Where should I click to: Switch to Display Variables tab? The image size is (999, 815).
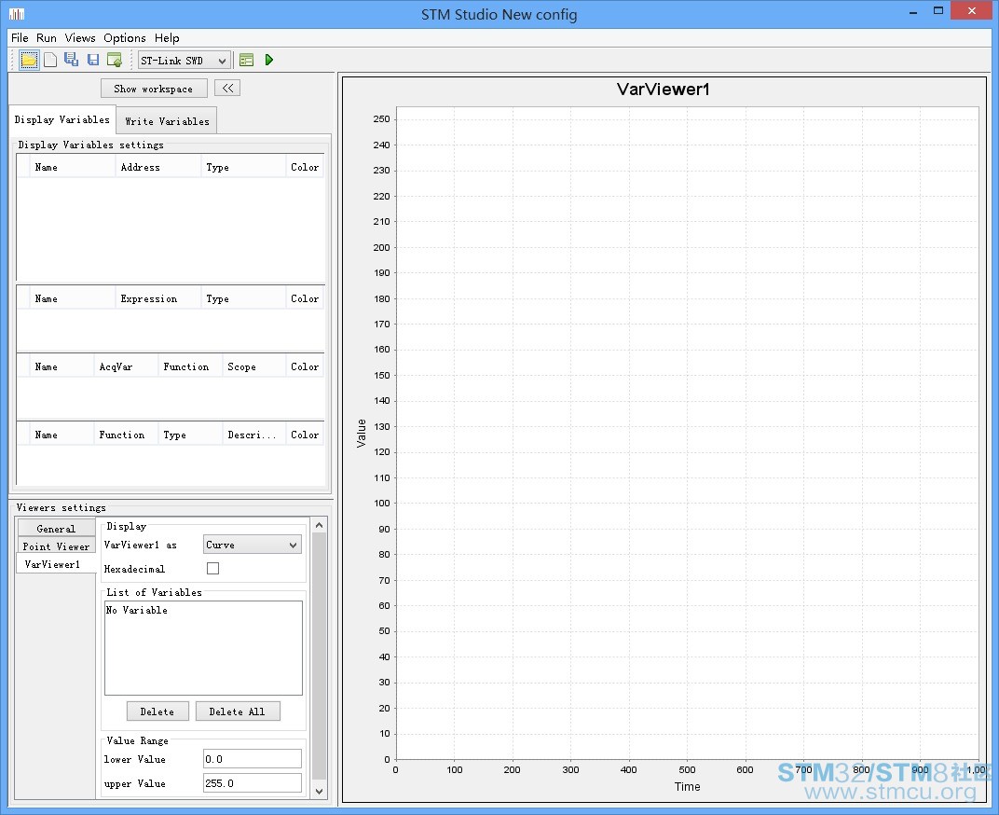62,120
